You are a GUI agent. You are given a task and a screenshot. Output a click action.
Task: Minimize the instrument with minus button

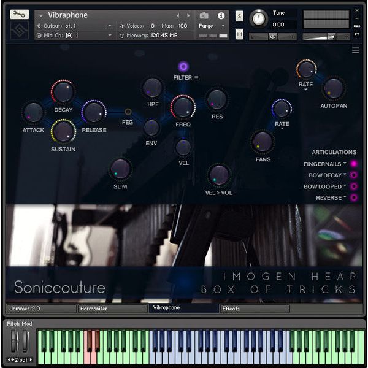pyautogui.click(x=357, y=18)
